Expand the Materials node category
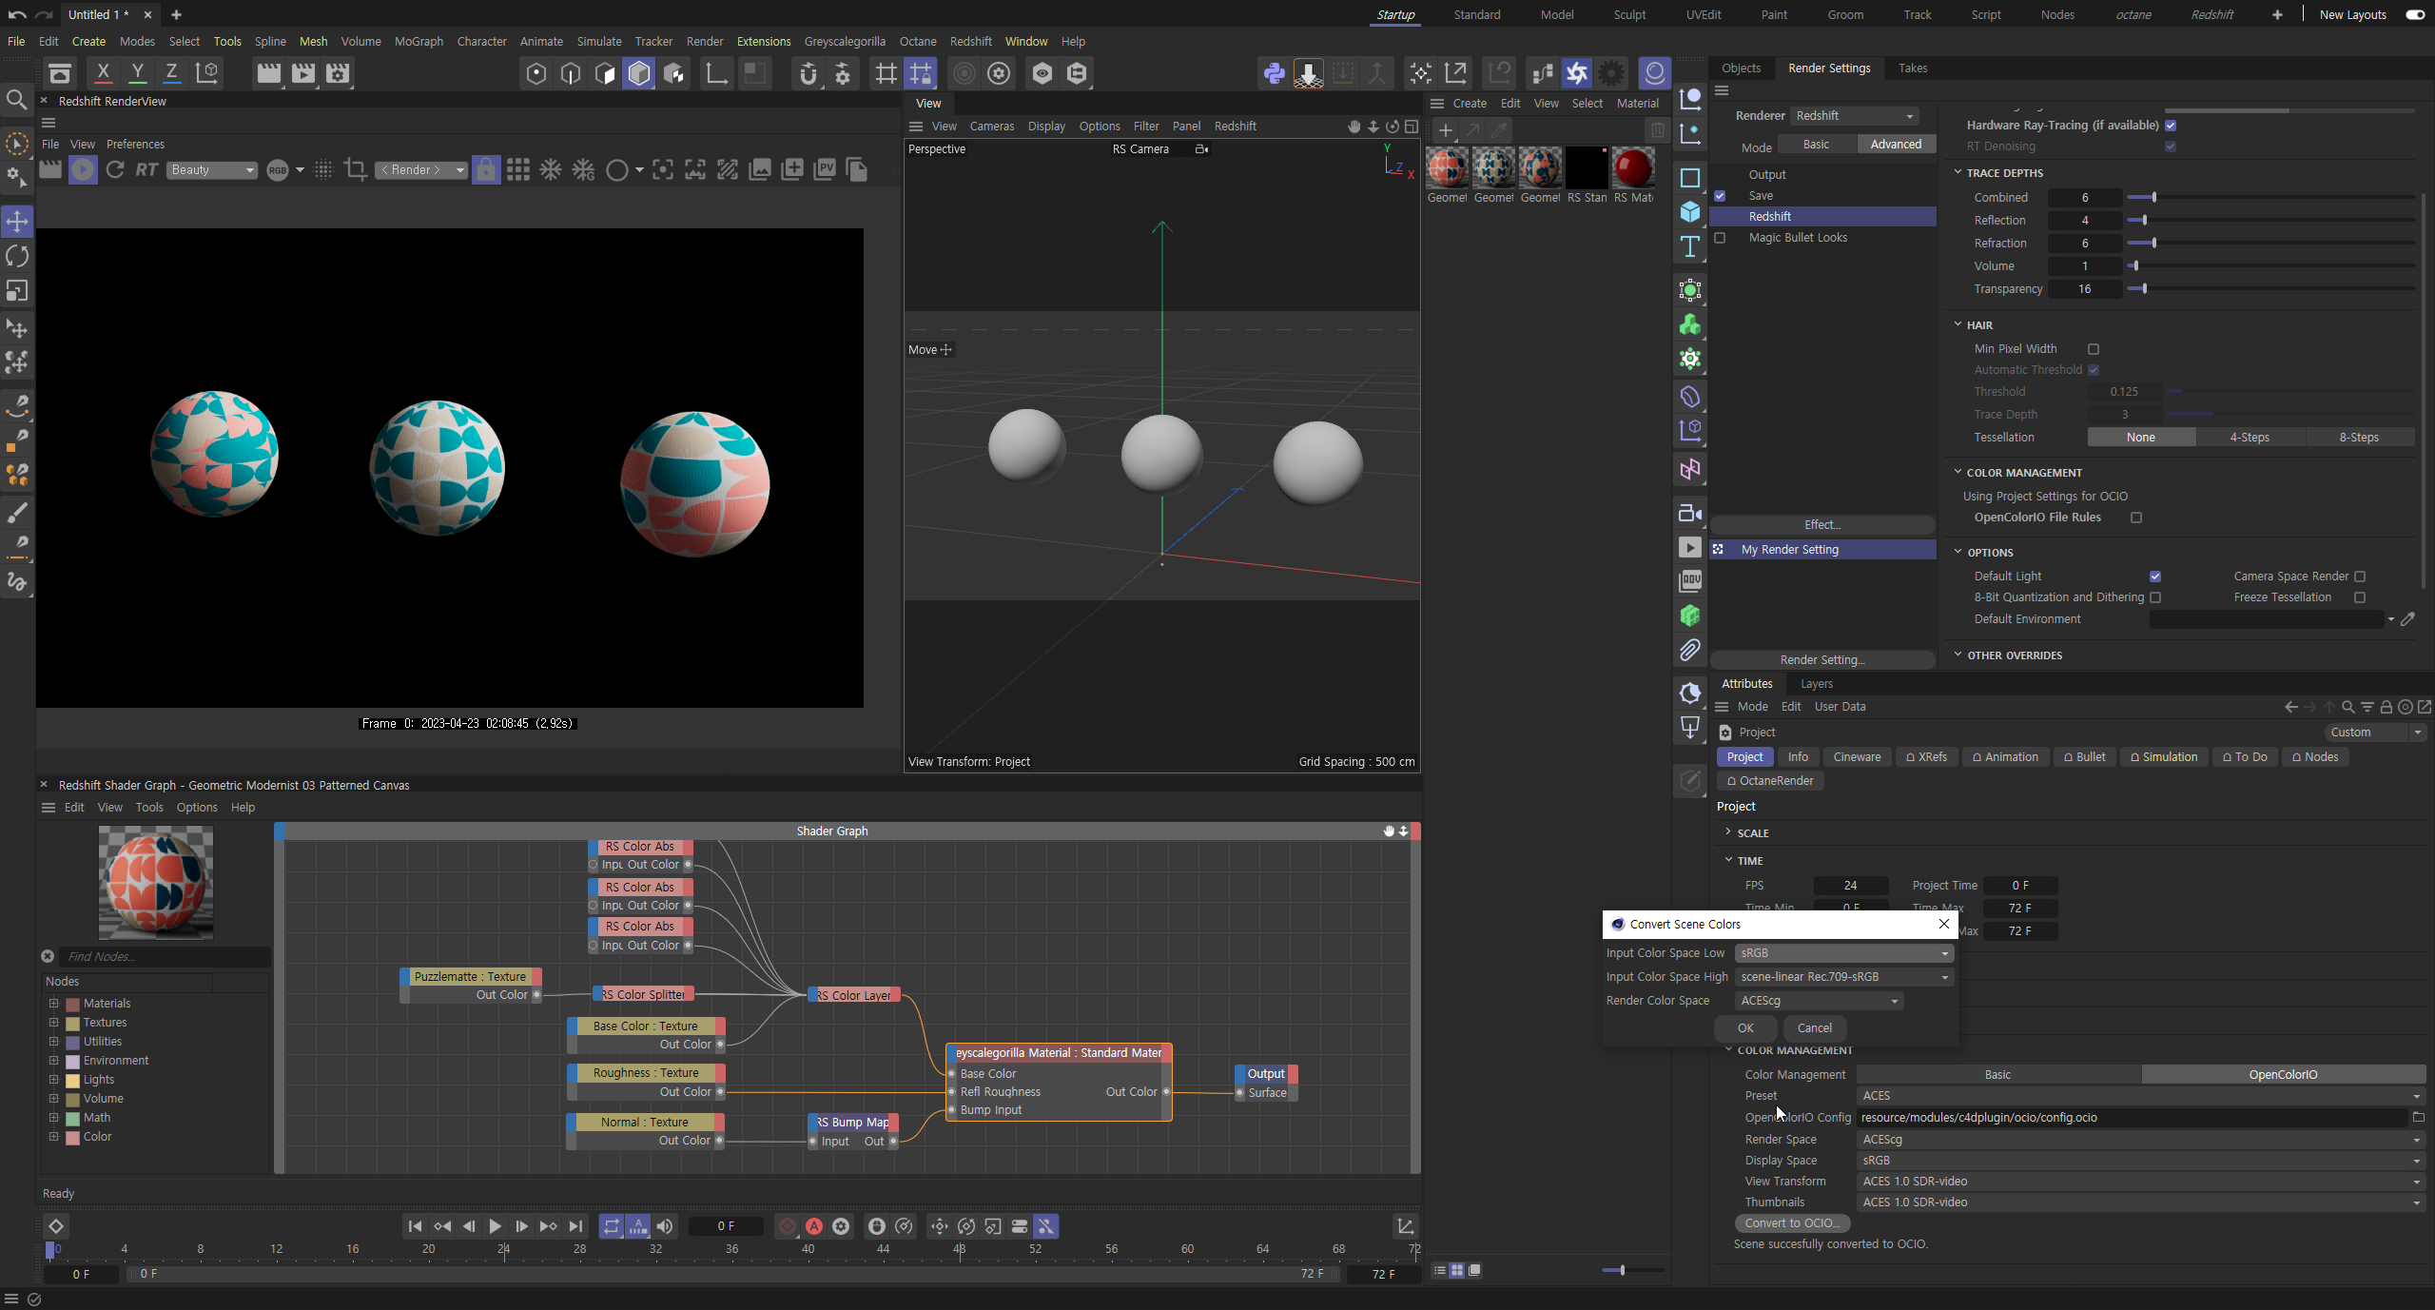The image size is (2435, 1310). [54, 1003]
